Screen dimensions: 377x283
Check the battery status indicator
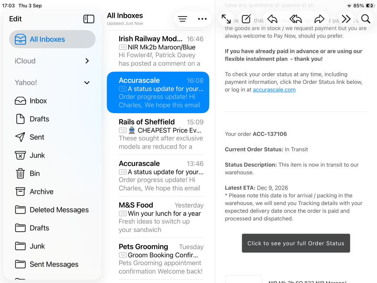click(x=370, y=6)
